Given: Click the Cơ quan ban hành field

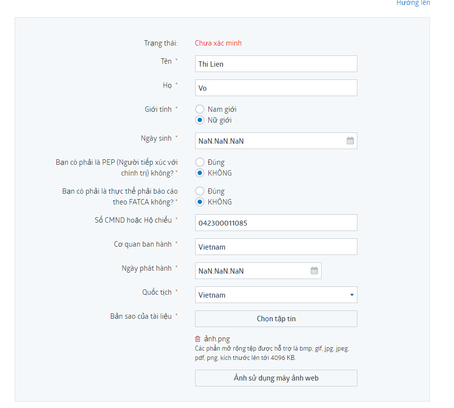Looking at the screenshot, I should coord(276,247).
